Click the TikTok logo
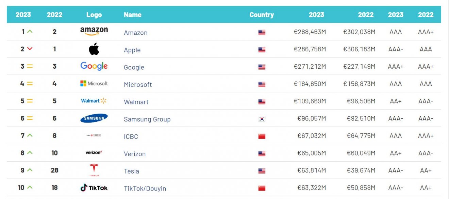 (94, 187)
